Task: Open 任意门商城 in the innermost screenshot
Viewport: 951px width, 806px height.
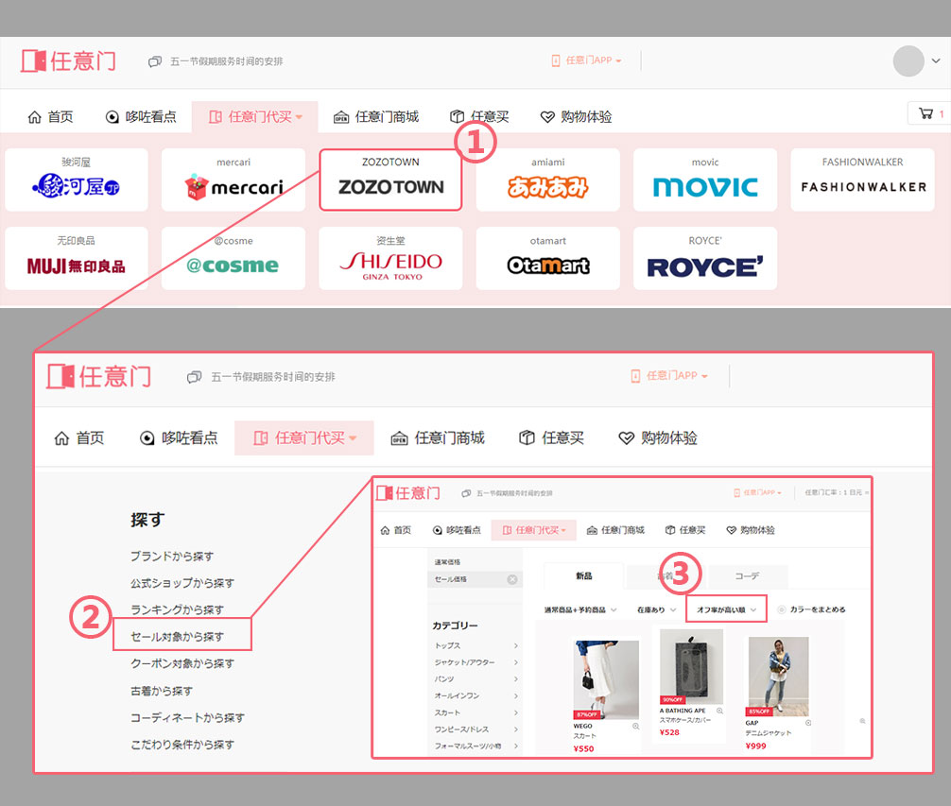Action: [x=615, y=530]
